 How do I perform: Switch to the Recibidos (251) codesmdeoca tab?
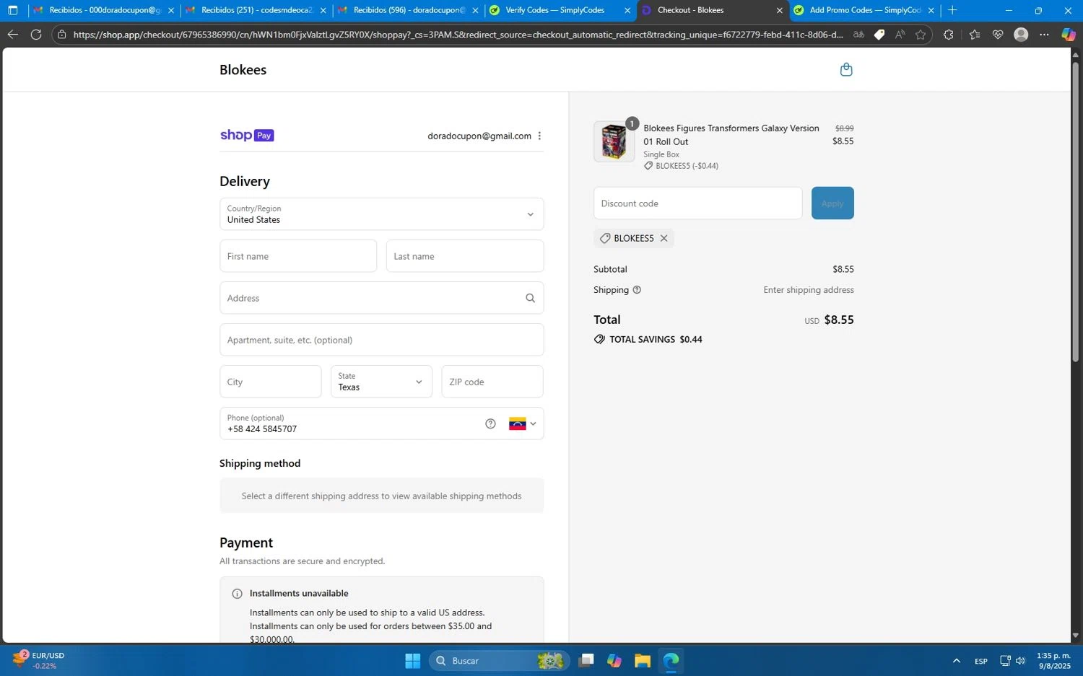coord(255,10)
